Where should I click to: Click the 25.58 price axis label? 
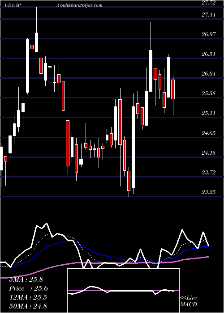209,93
